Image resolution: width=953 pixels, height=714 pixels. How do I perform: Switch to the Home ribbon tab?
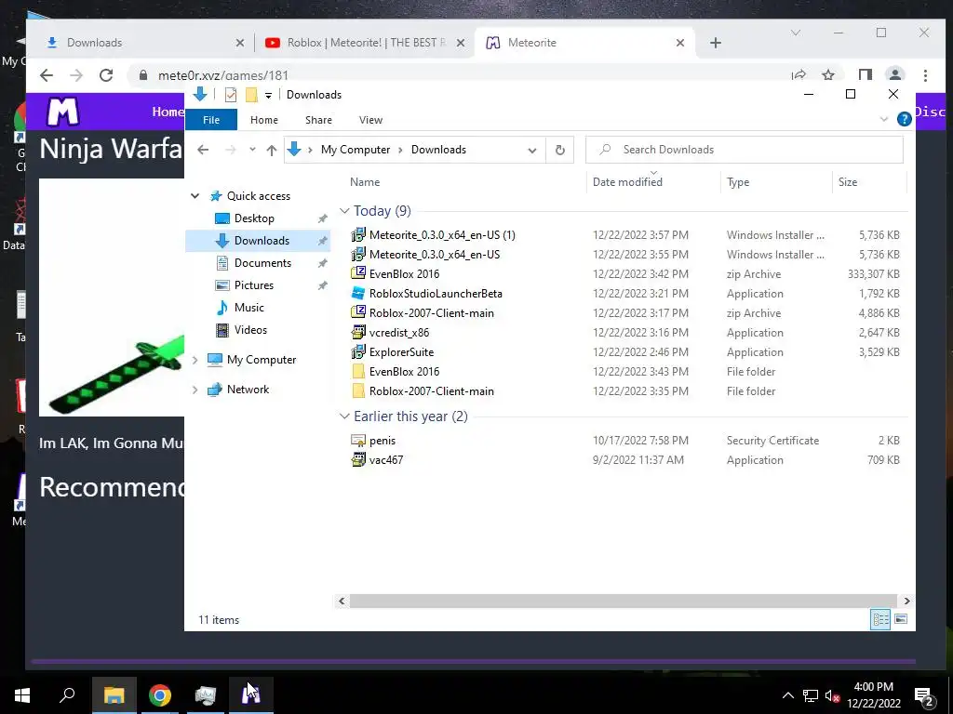pos(263,120)
